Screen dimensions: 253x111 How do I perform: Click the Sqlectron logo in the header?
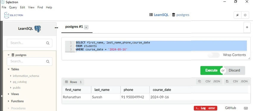14,15
